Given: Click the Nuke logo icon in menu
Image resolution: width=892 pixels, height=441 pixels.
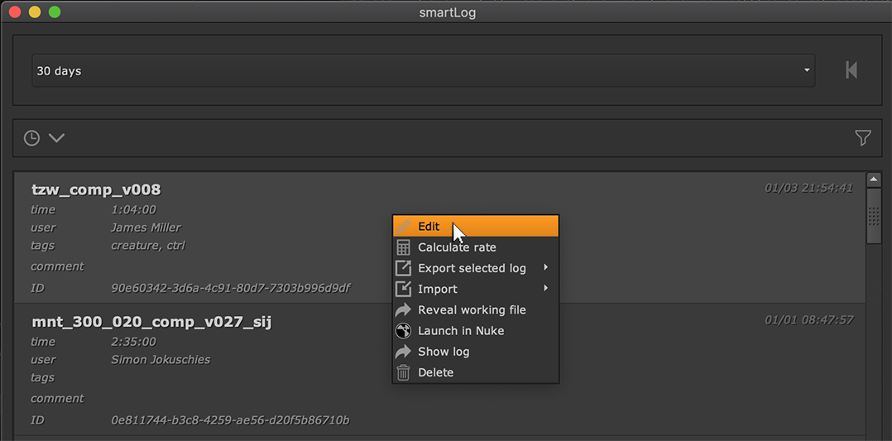Looking at the screenshot, I should (x=403, y=331).
